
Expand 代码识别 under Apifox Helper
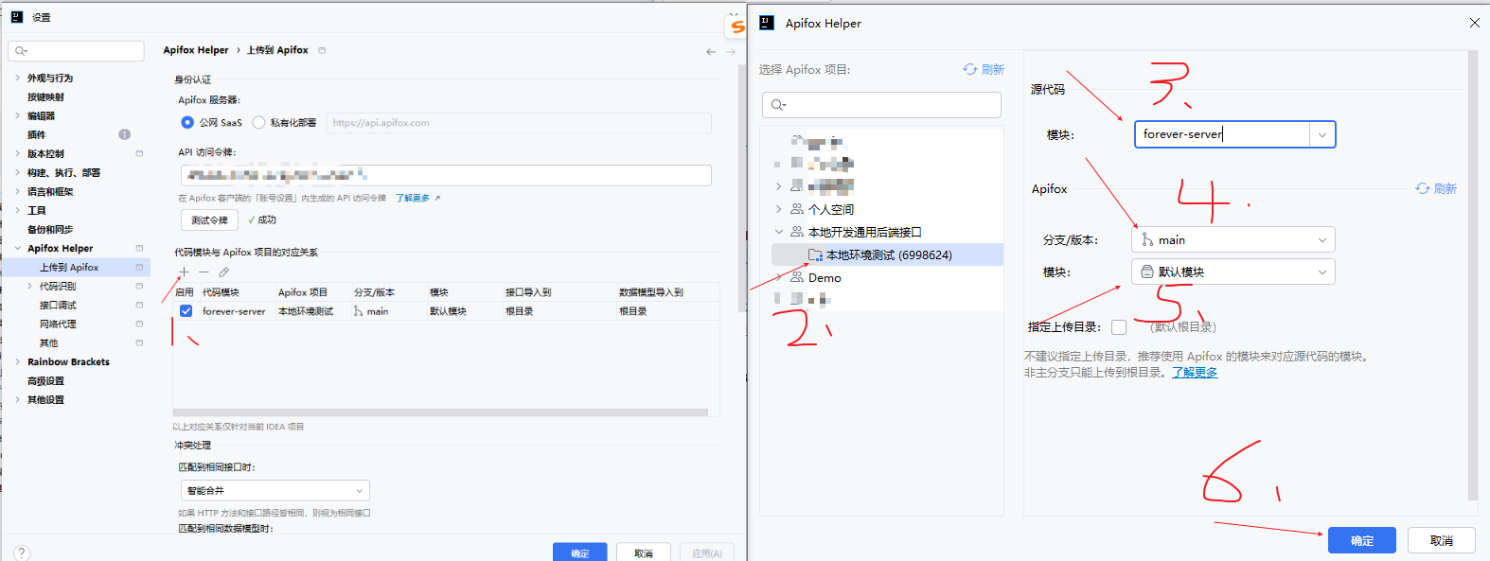30,286
